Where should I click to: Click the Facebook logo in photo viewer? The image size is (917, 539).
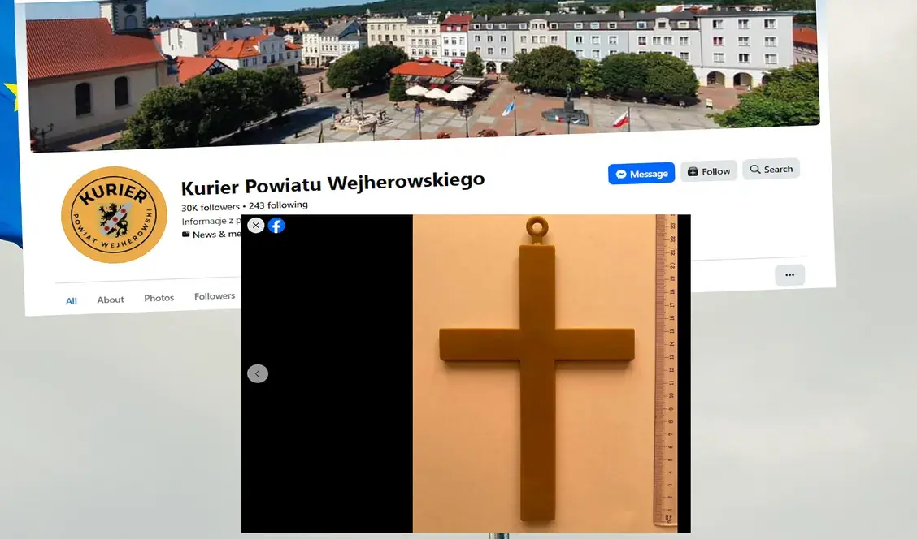click(x=276, y=226)
